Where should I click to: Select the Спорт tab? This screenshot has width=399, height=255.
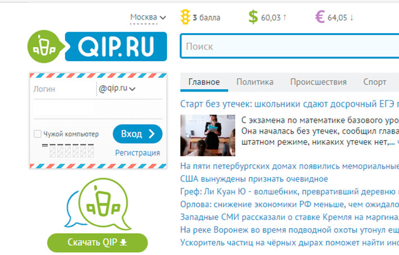click(x=374, y=82)
